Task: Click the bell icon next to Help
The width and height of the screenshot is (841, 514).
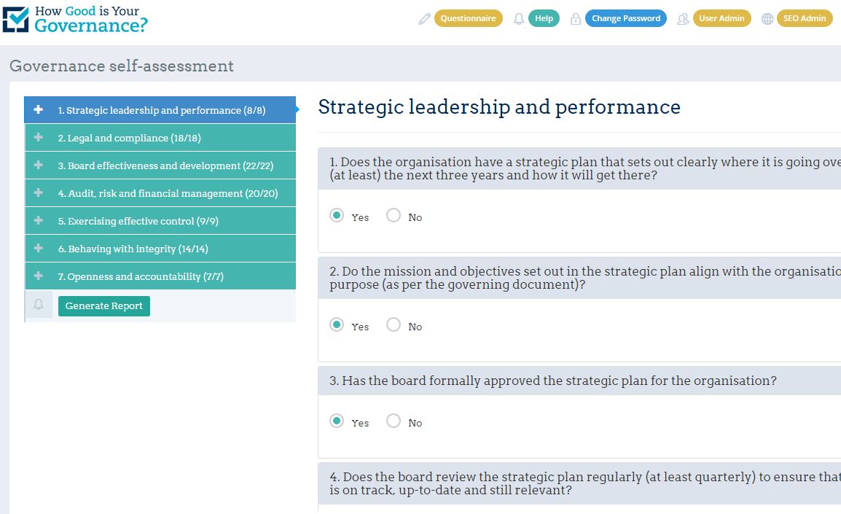Action: coord(519,19)
